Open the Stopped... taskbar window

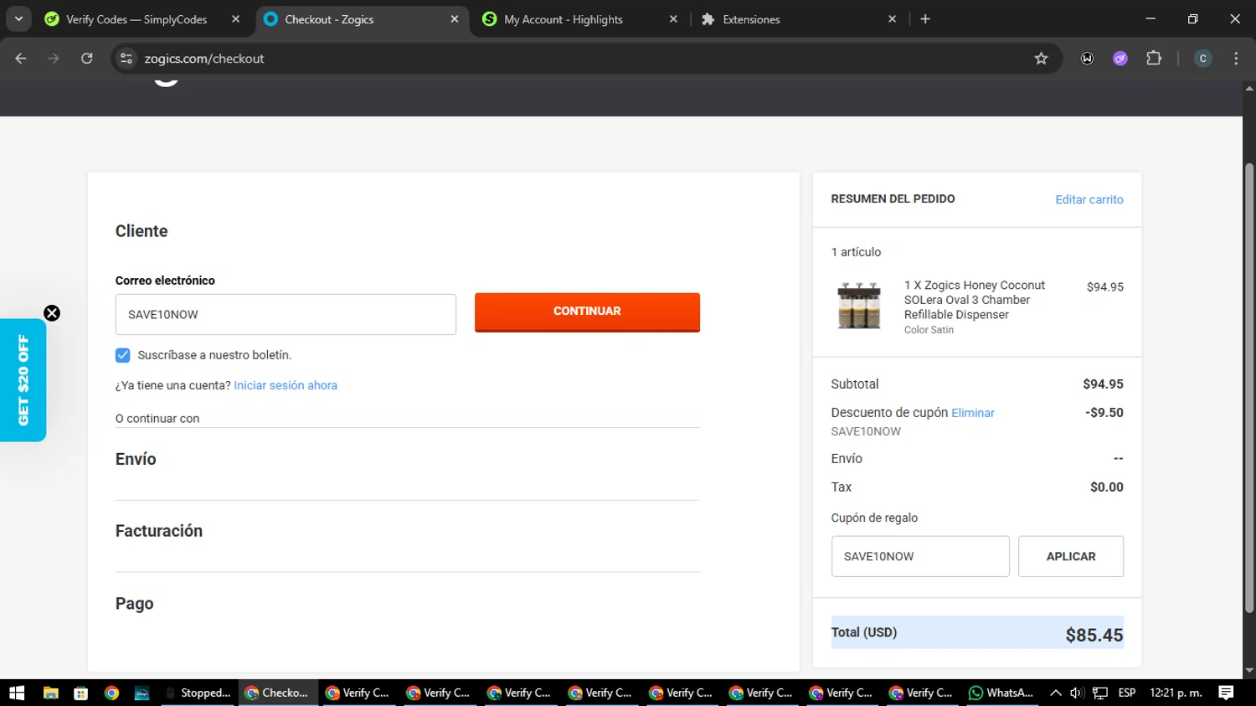point(198,693)
